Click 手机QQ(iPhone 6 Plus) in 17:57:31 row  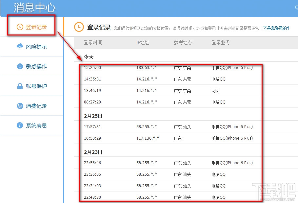tap(232, 127)
